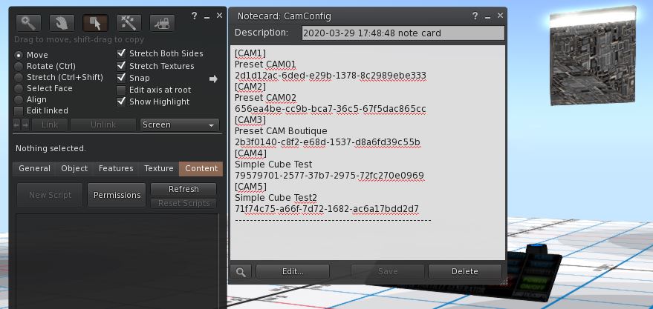653x309 pixels.
Task: Select the Move hand tool
Action: (x=62, y=23)
